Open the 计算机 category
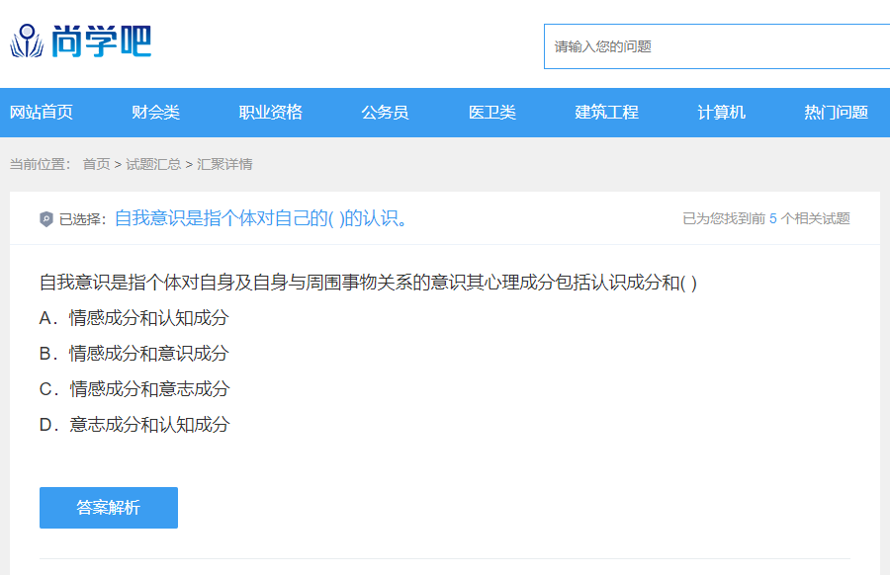The width and height of the screenshot is (890, 575). pos(721,113)
